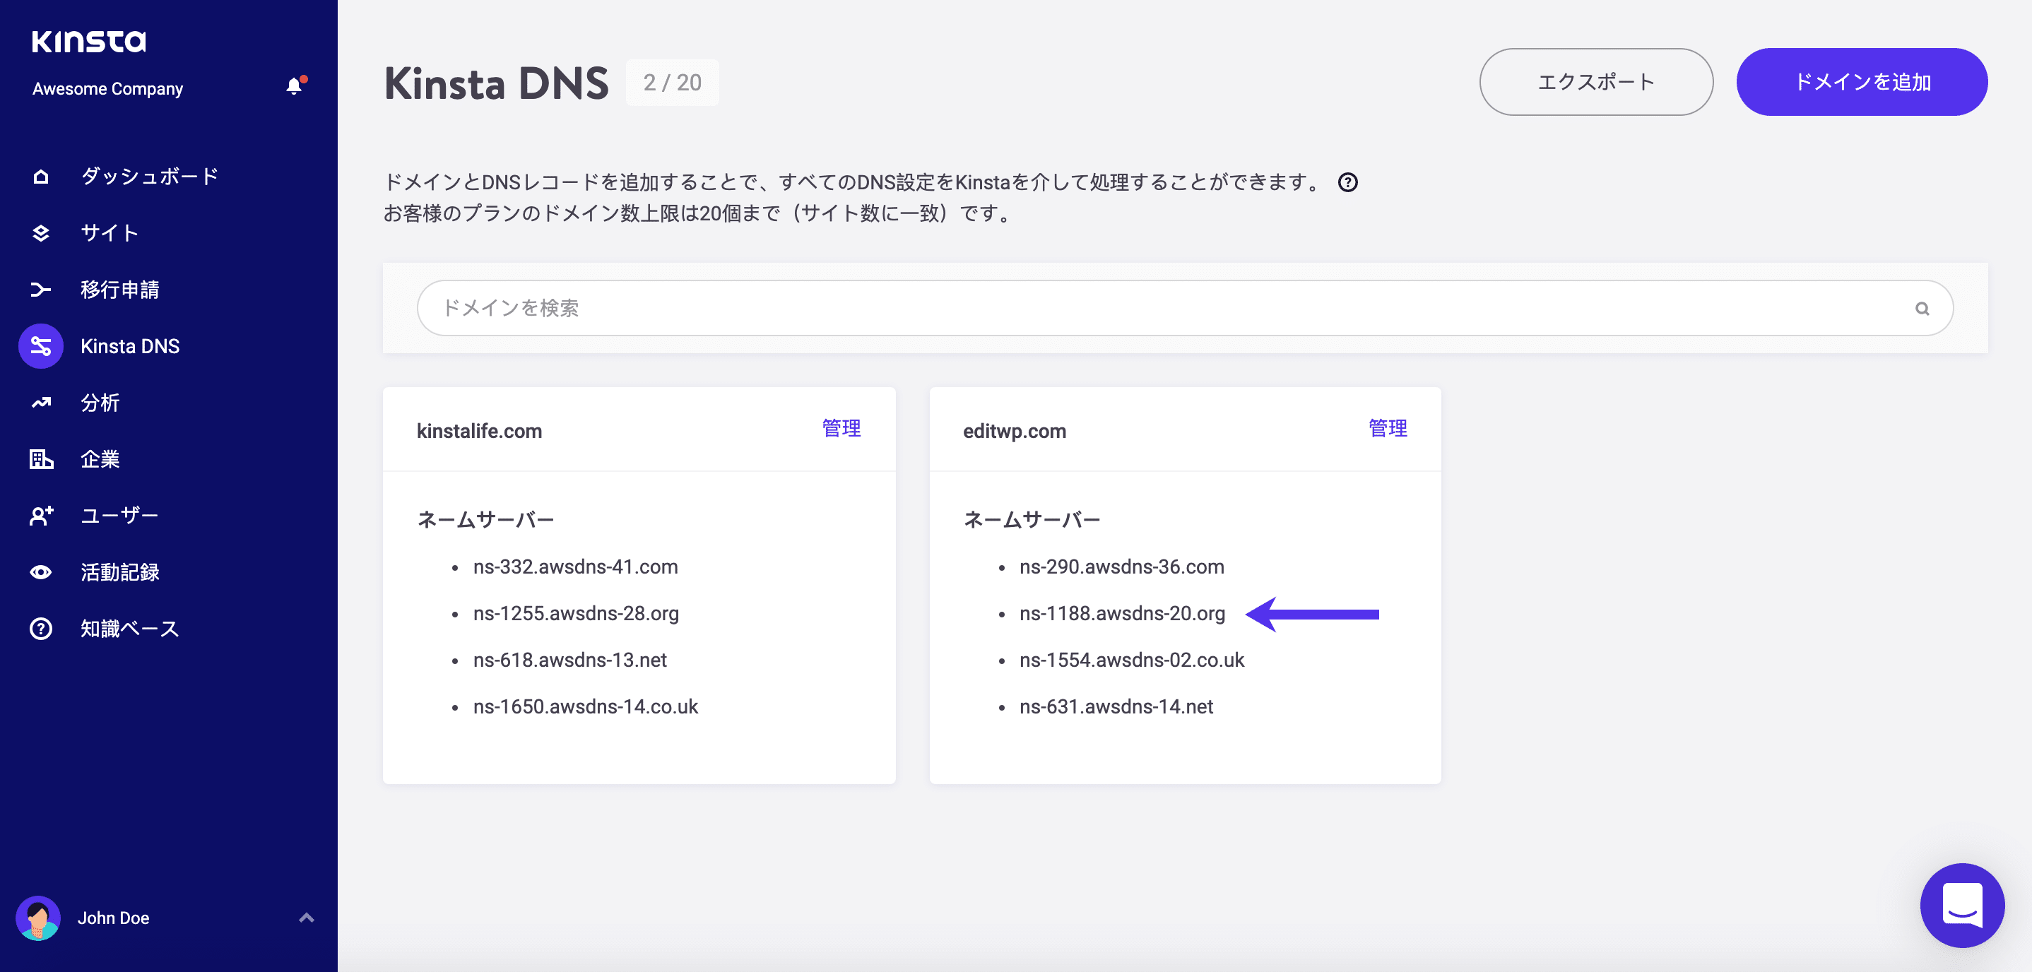Select the サイト icon
The width and height of the screenshot is (2032, 972).
click(40, 232)
